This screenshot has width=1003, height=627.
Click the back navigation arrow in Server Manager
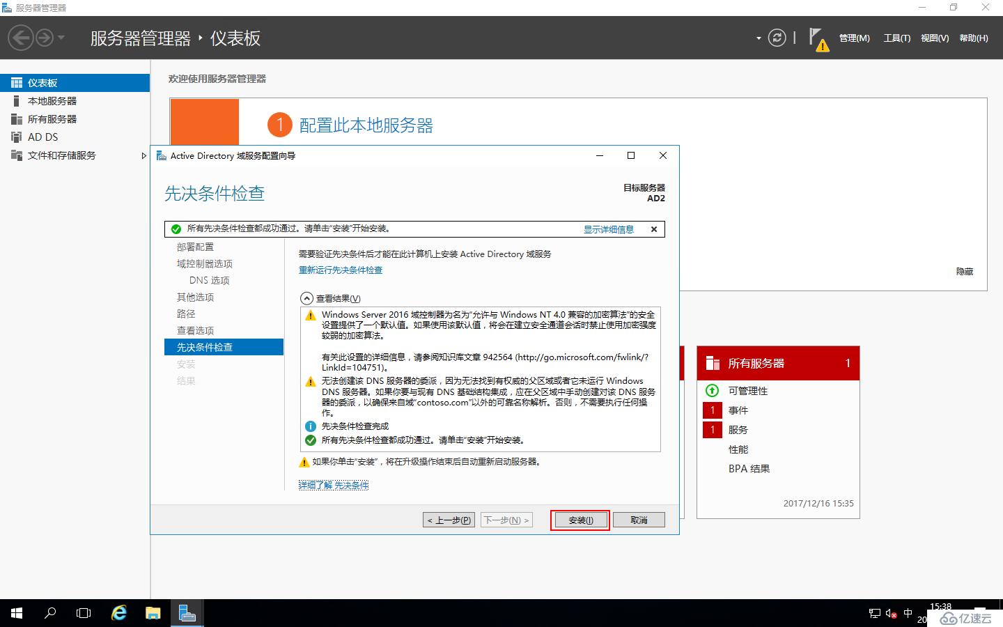click(x=21, y=38)
